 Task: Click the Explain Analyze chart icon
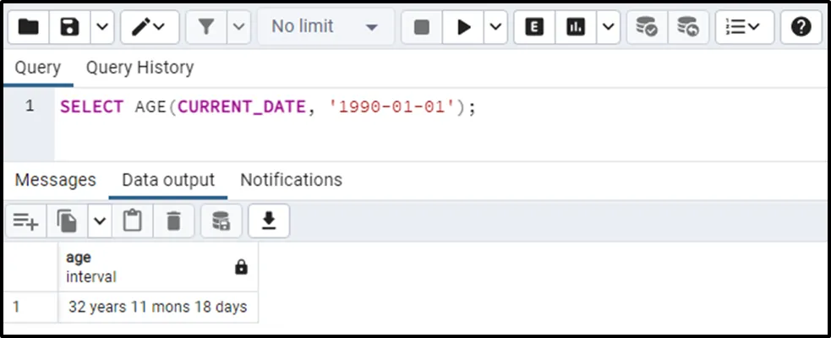(x=576, y=27)
